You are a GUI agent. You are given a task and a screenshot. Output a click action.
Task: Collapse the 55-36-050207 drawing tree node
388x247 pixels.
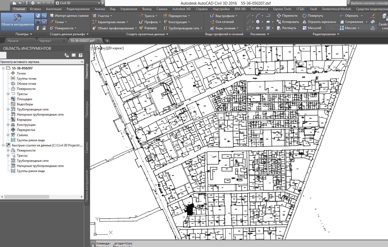[x=3, y=68]
